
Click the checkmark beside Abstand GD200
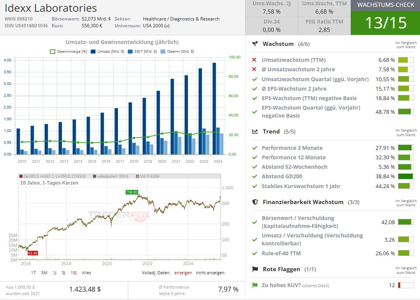255,176
